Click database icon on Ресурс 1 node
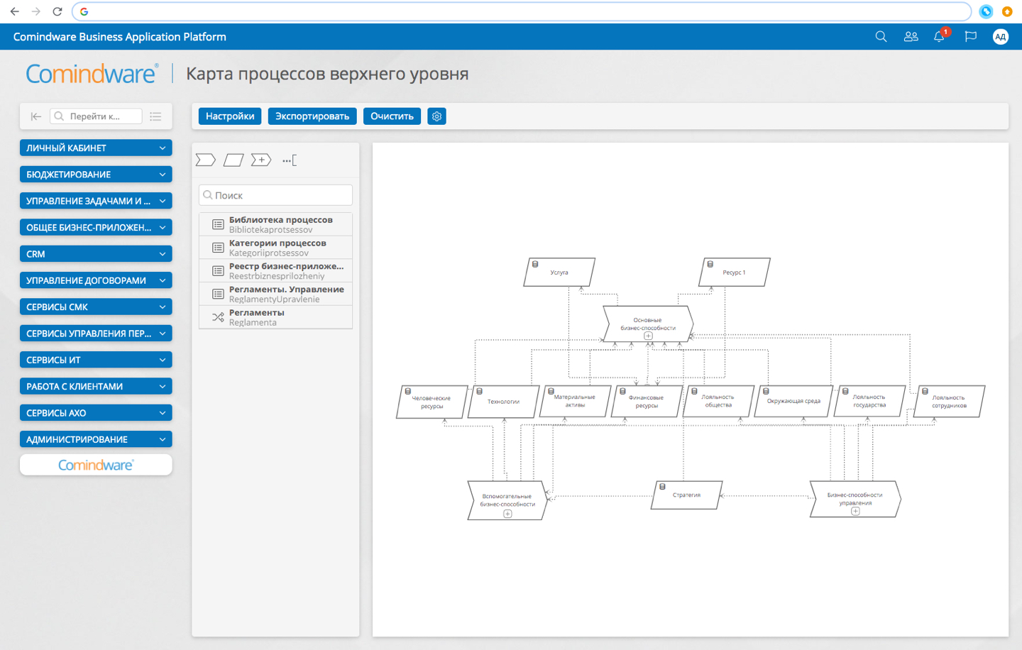1022x650 pixels. 710,264
